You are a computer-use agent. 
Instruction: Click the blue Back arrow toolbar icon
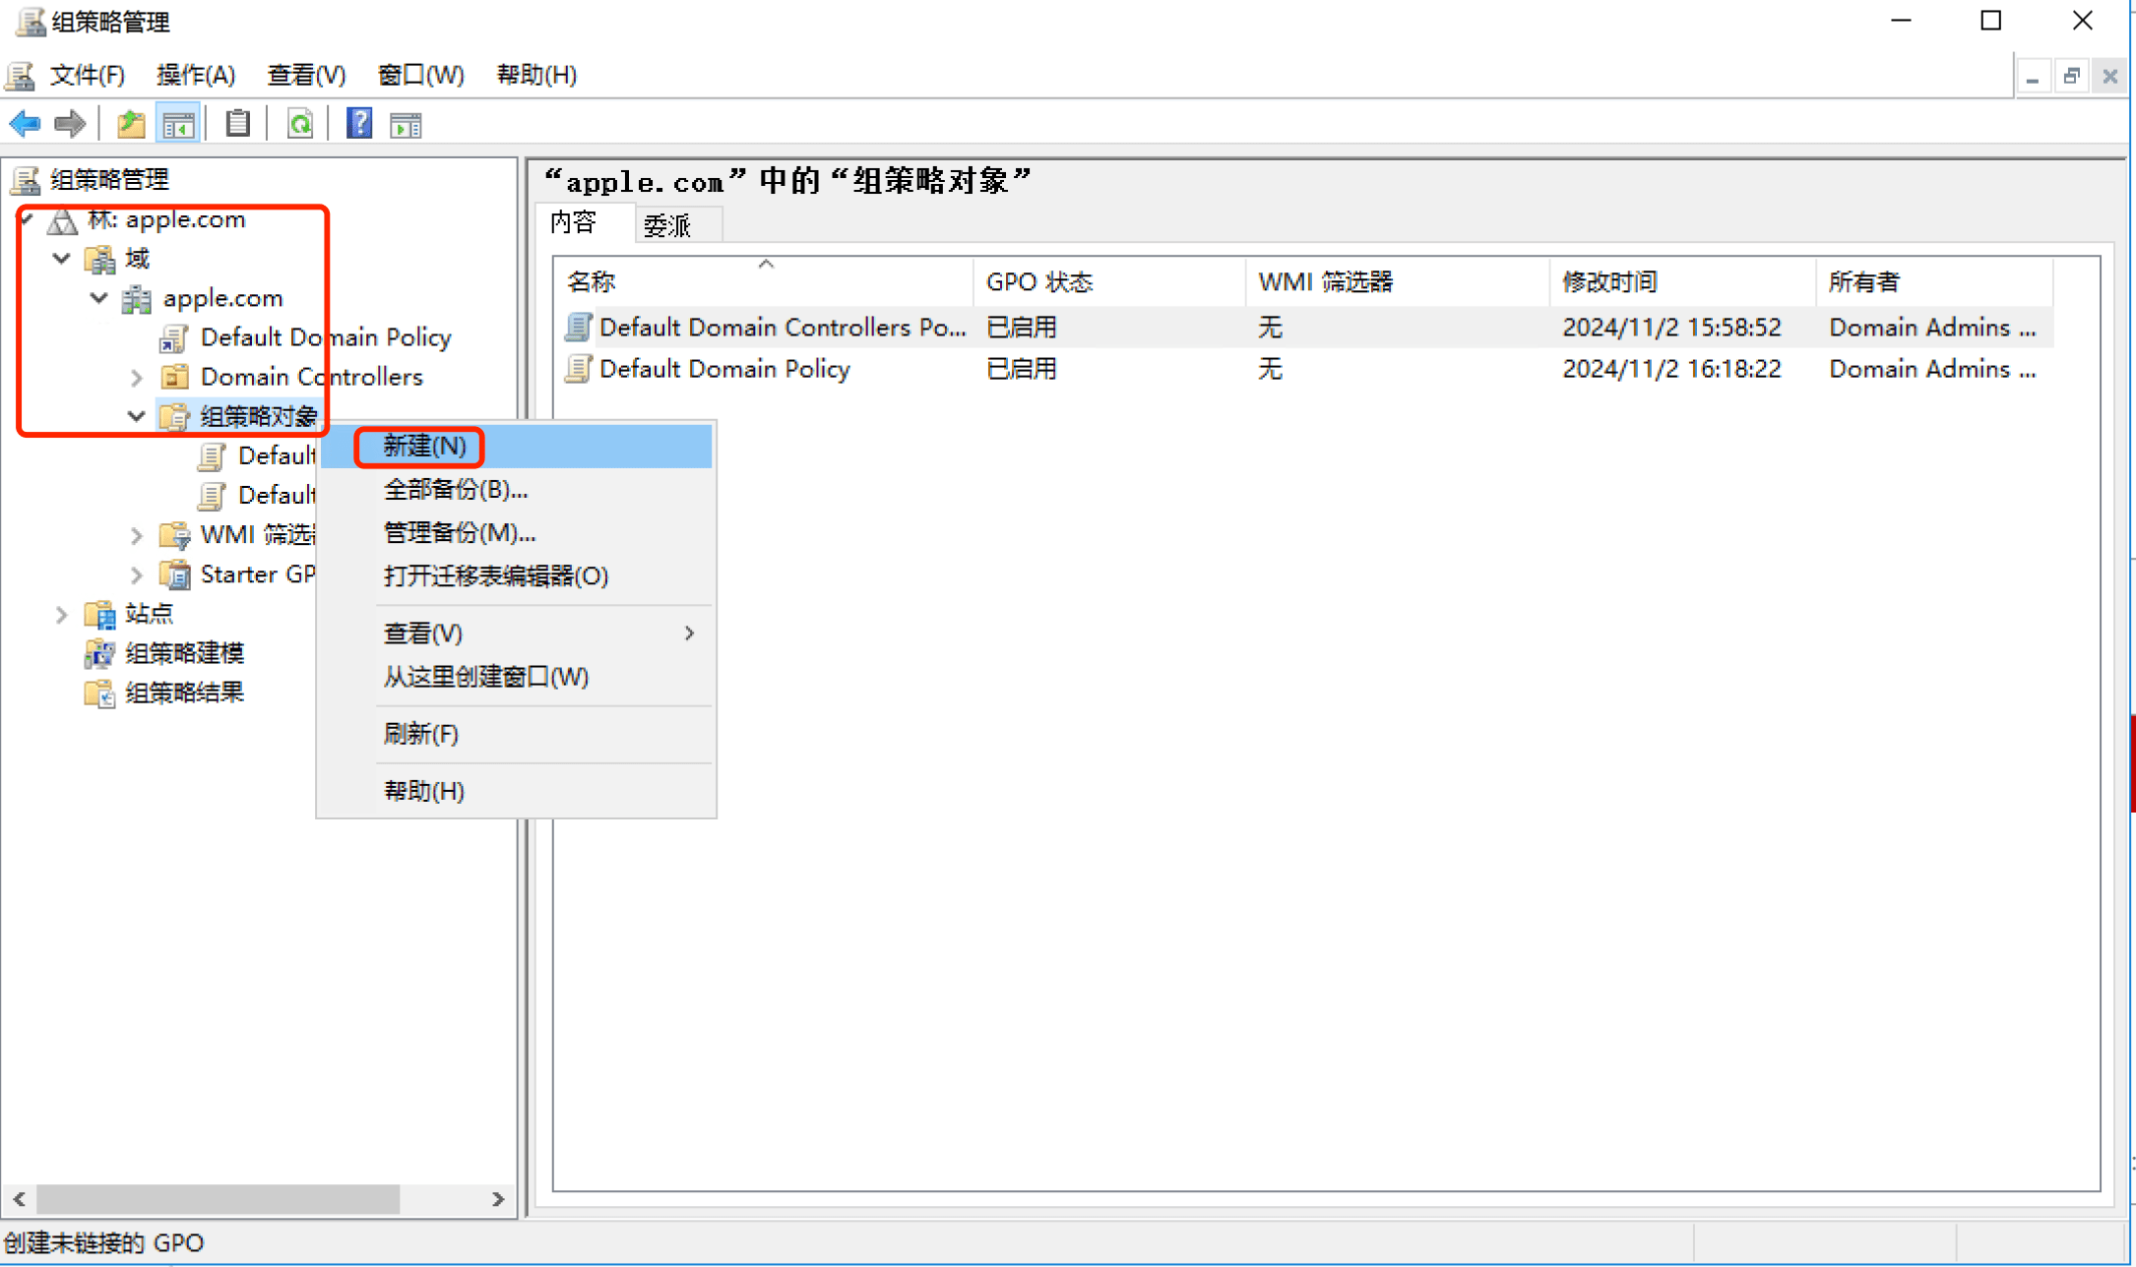(25, 124)
